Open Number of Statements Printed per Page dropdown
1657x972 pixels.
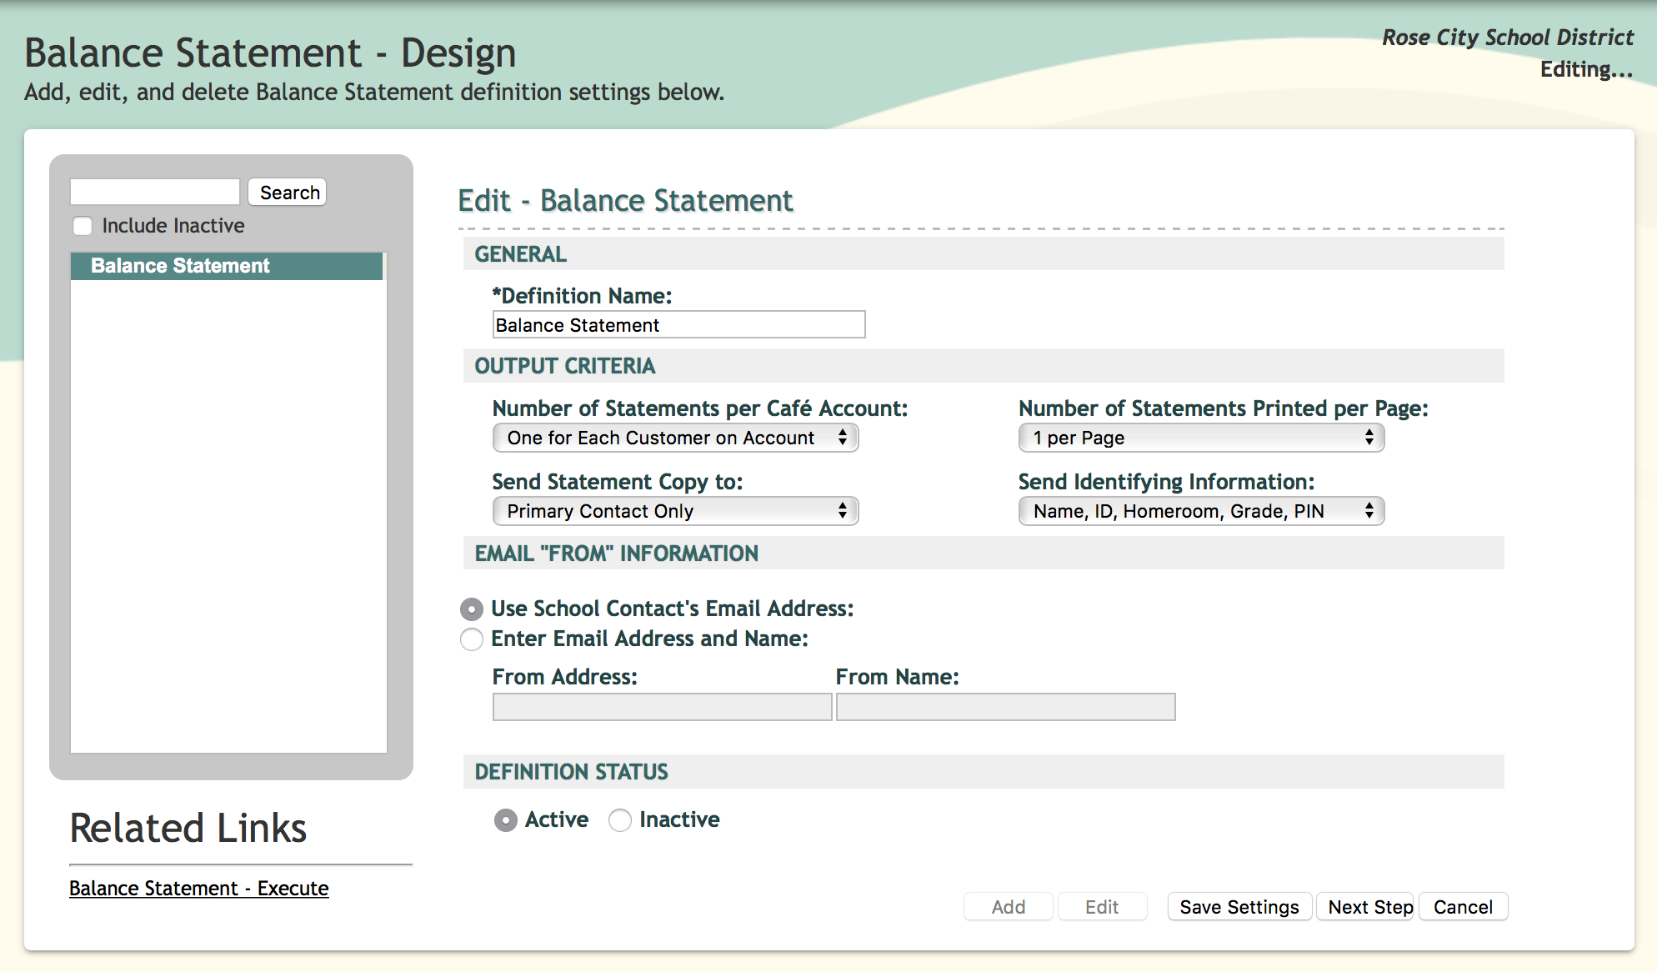1201,438
